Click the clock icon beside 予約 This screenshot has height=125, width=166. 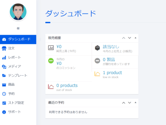pos(4,94)
